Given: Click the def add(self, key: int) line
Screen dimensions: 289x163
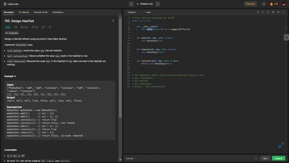Looking at the screenshot, I should point(155,38).
